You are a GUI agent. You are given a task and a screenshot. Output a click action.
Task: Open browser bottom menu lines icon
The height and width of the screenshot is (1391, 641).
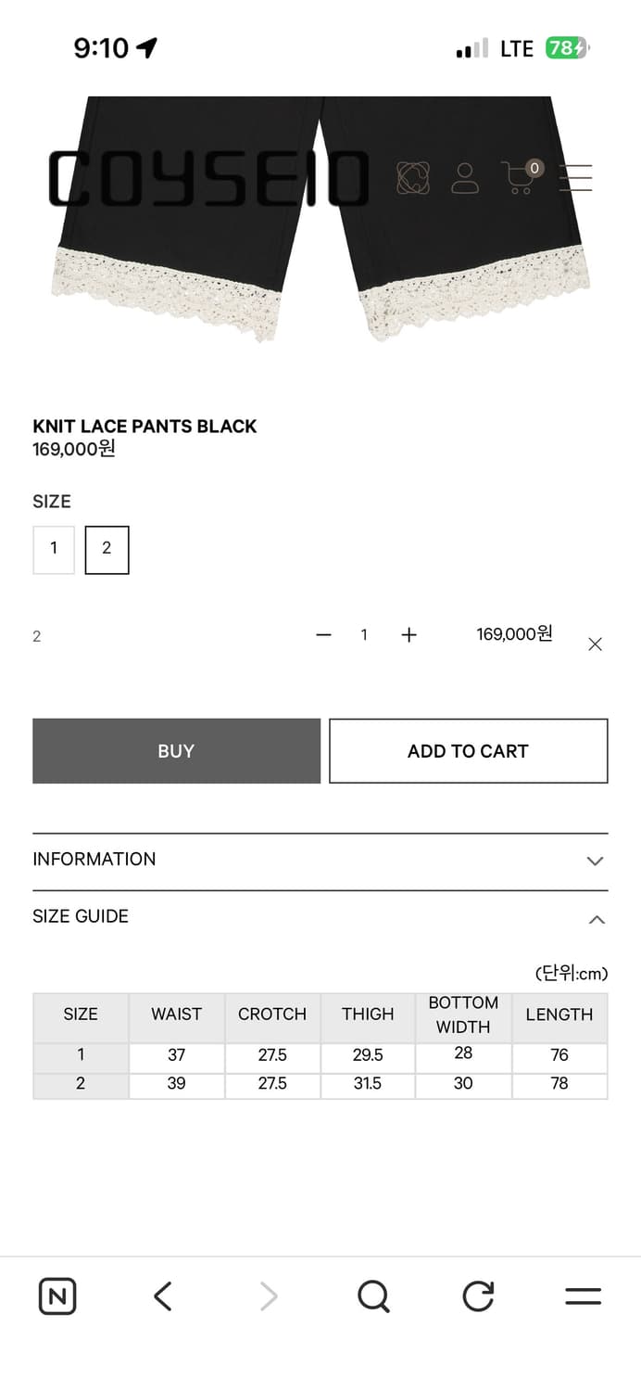(x=583, y=1295)
